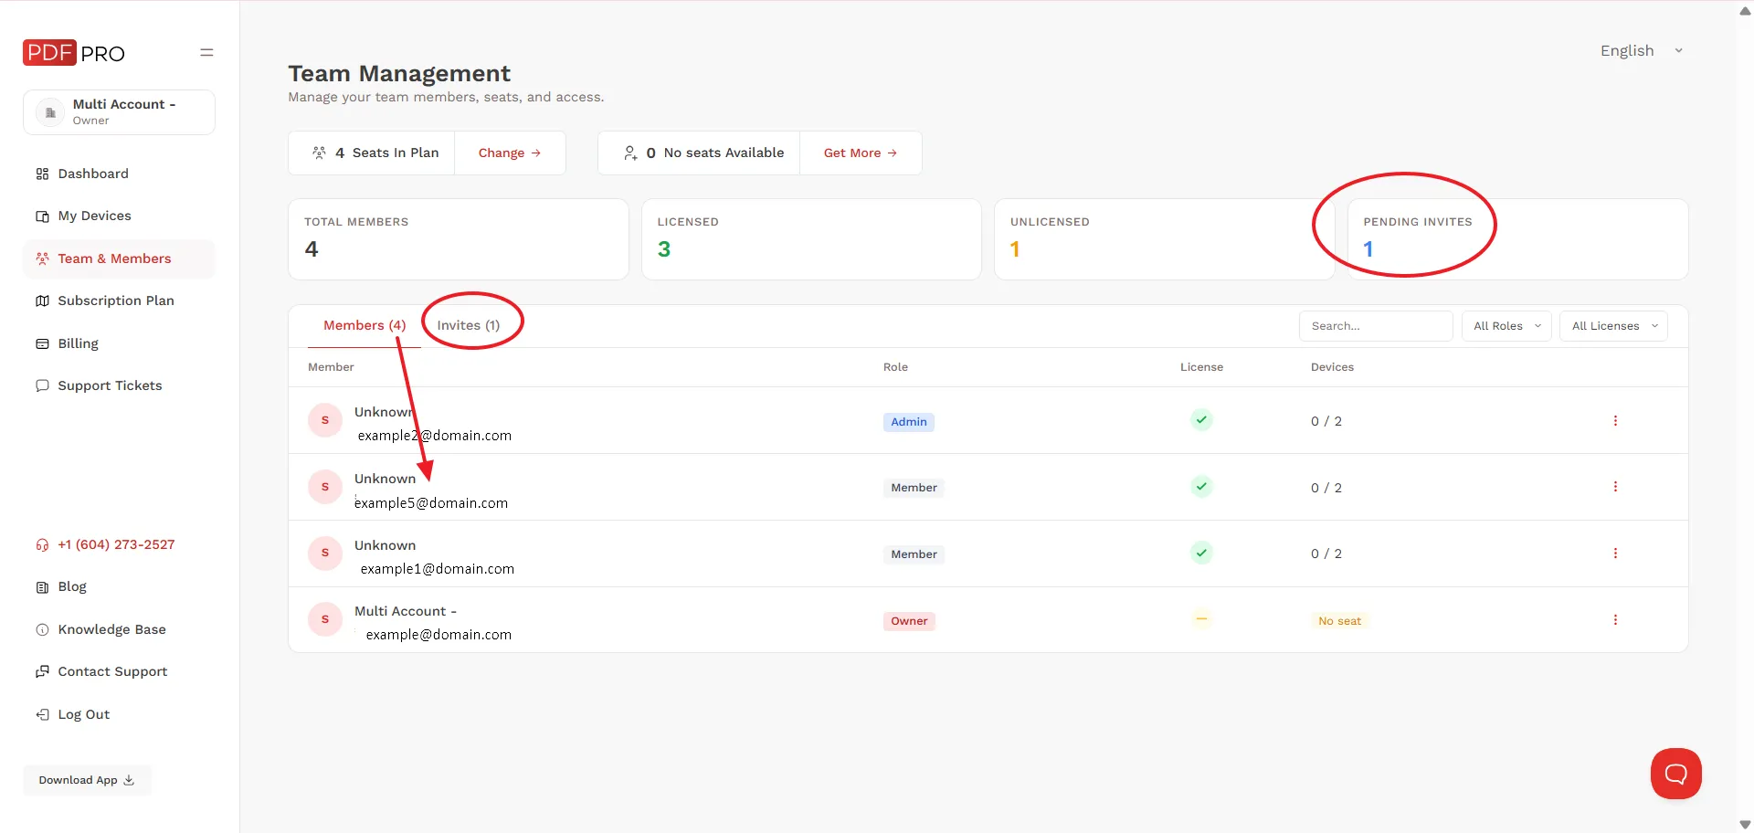1754x833 pixels.
Task: Go to My Devices
Action: 119,216
